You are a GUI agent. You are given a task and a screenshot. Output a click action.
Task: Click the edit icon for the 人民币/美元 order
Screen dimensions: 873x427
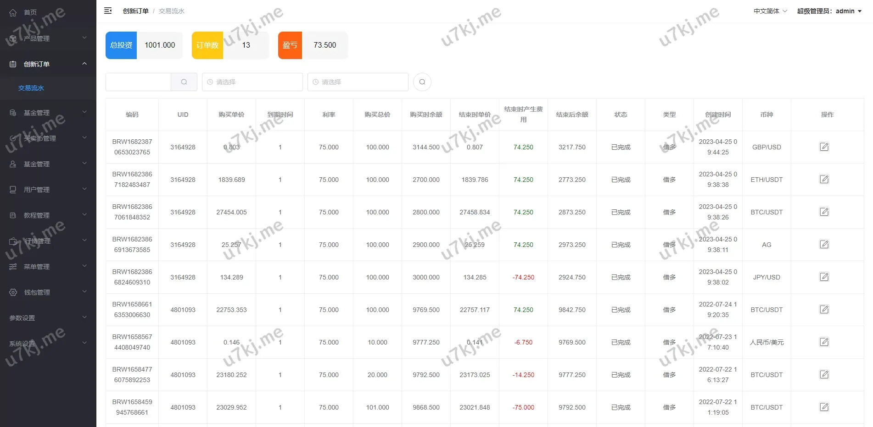pyautogui.click(x=824, y=342)
